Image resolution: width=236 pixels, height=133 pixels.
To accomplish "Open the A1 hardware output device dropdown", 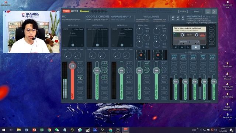I will 173,18.
